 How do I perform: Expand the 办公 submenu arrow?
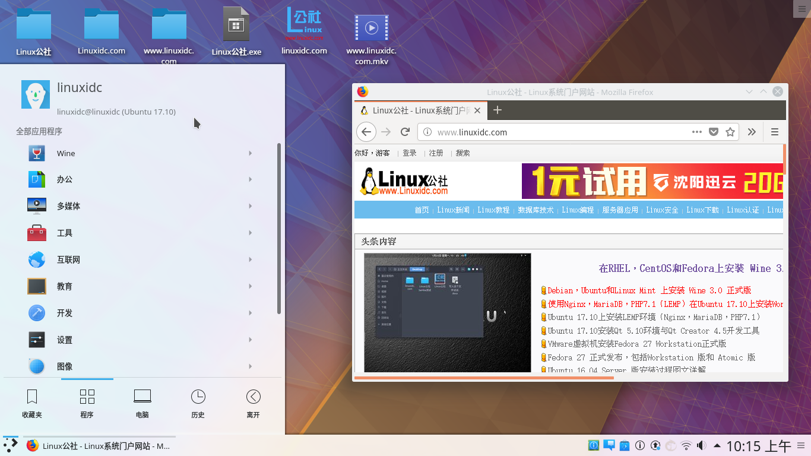coord(250,179)
